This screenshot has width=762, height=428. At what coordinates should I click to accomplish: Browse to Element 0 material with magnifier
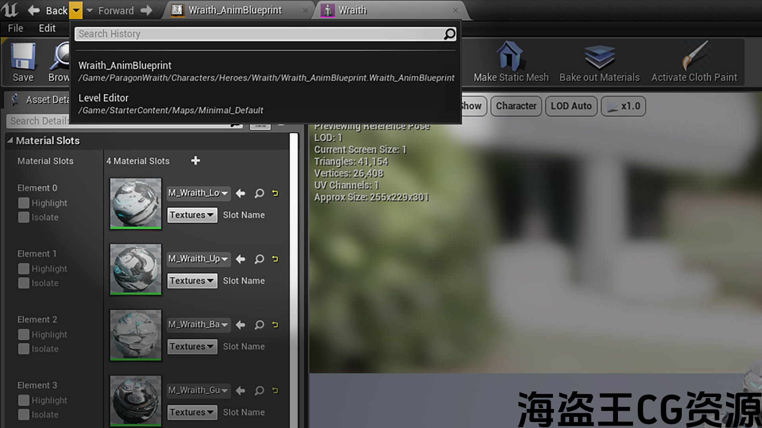tap(259, 193)
